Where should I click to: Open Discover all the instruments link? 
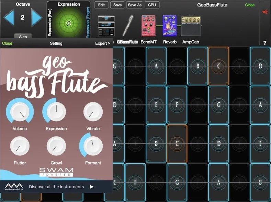pyautogui.click(x=56, y=187)
